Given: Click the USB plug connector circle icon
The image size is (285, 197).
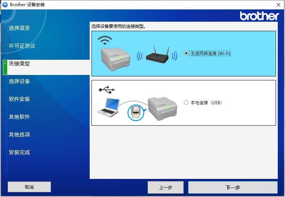Looking at the screenshot, I should coord(135,113).
